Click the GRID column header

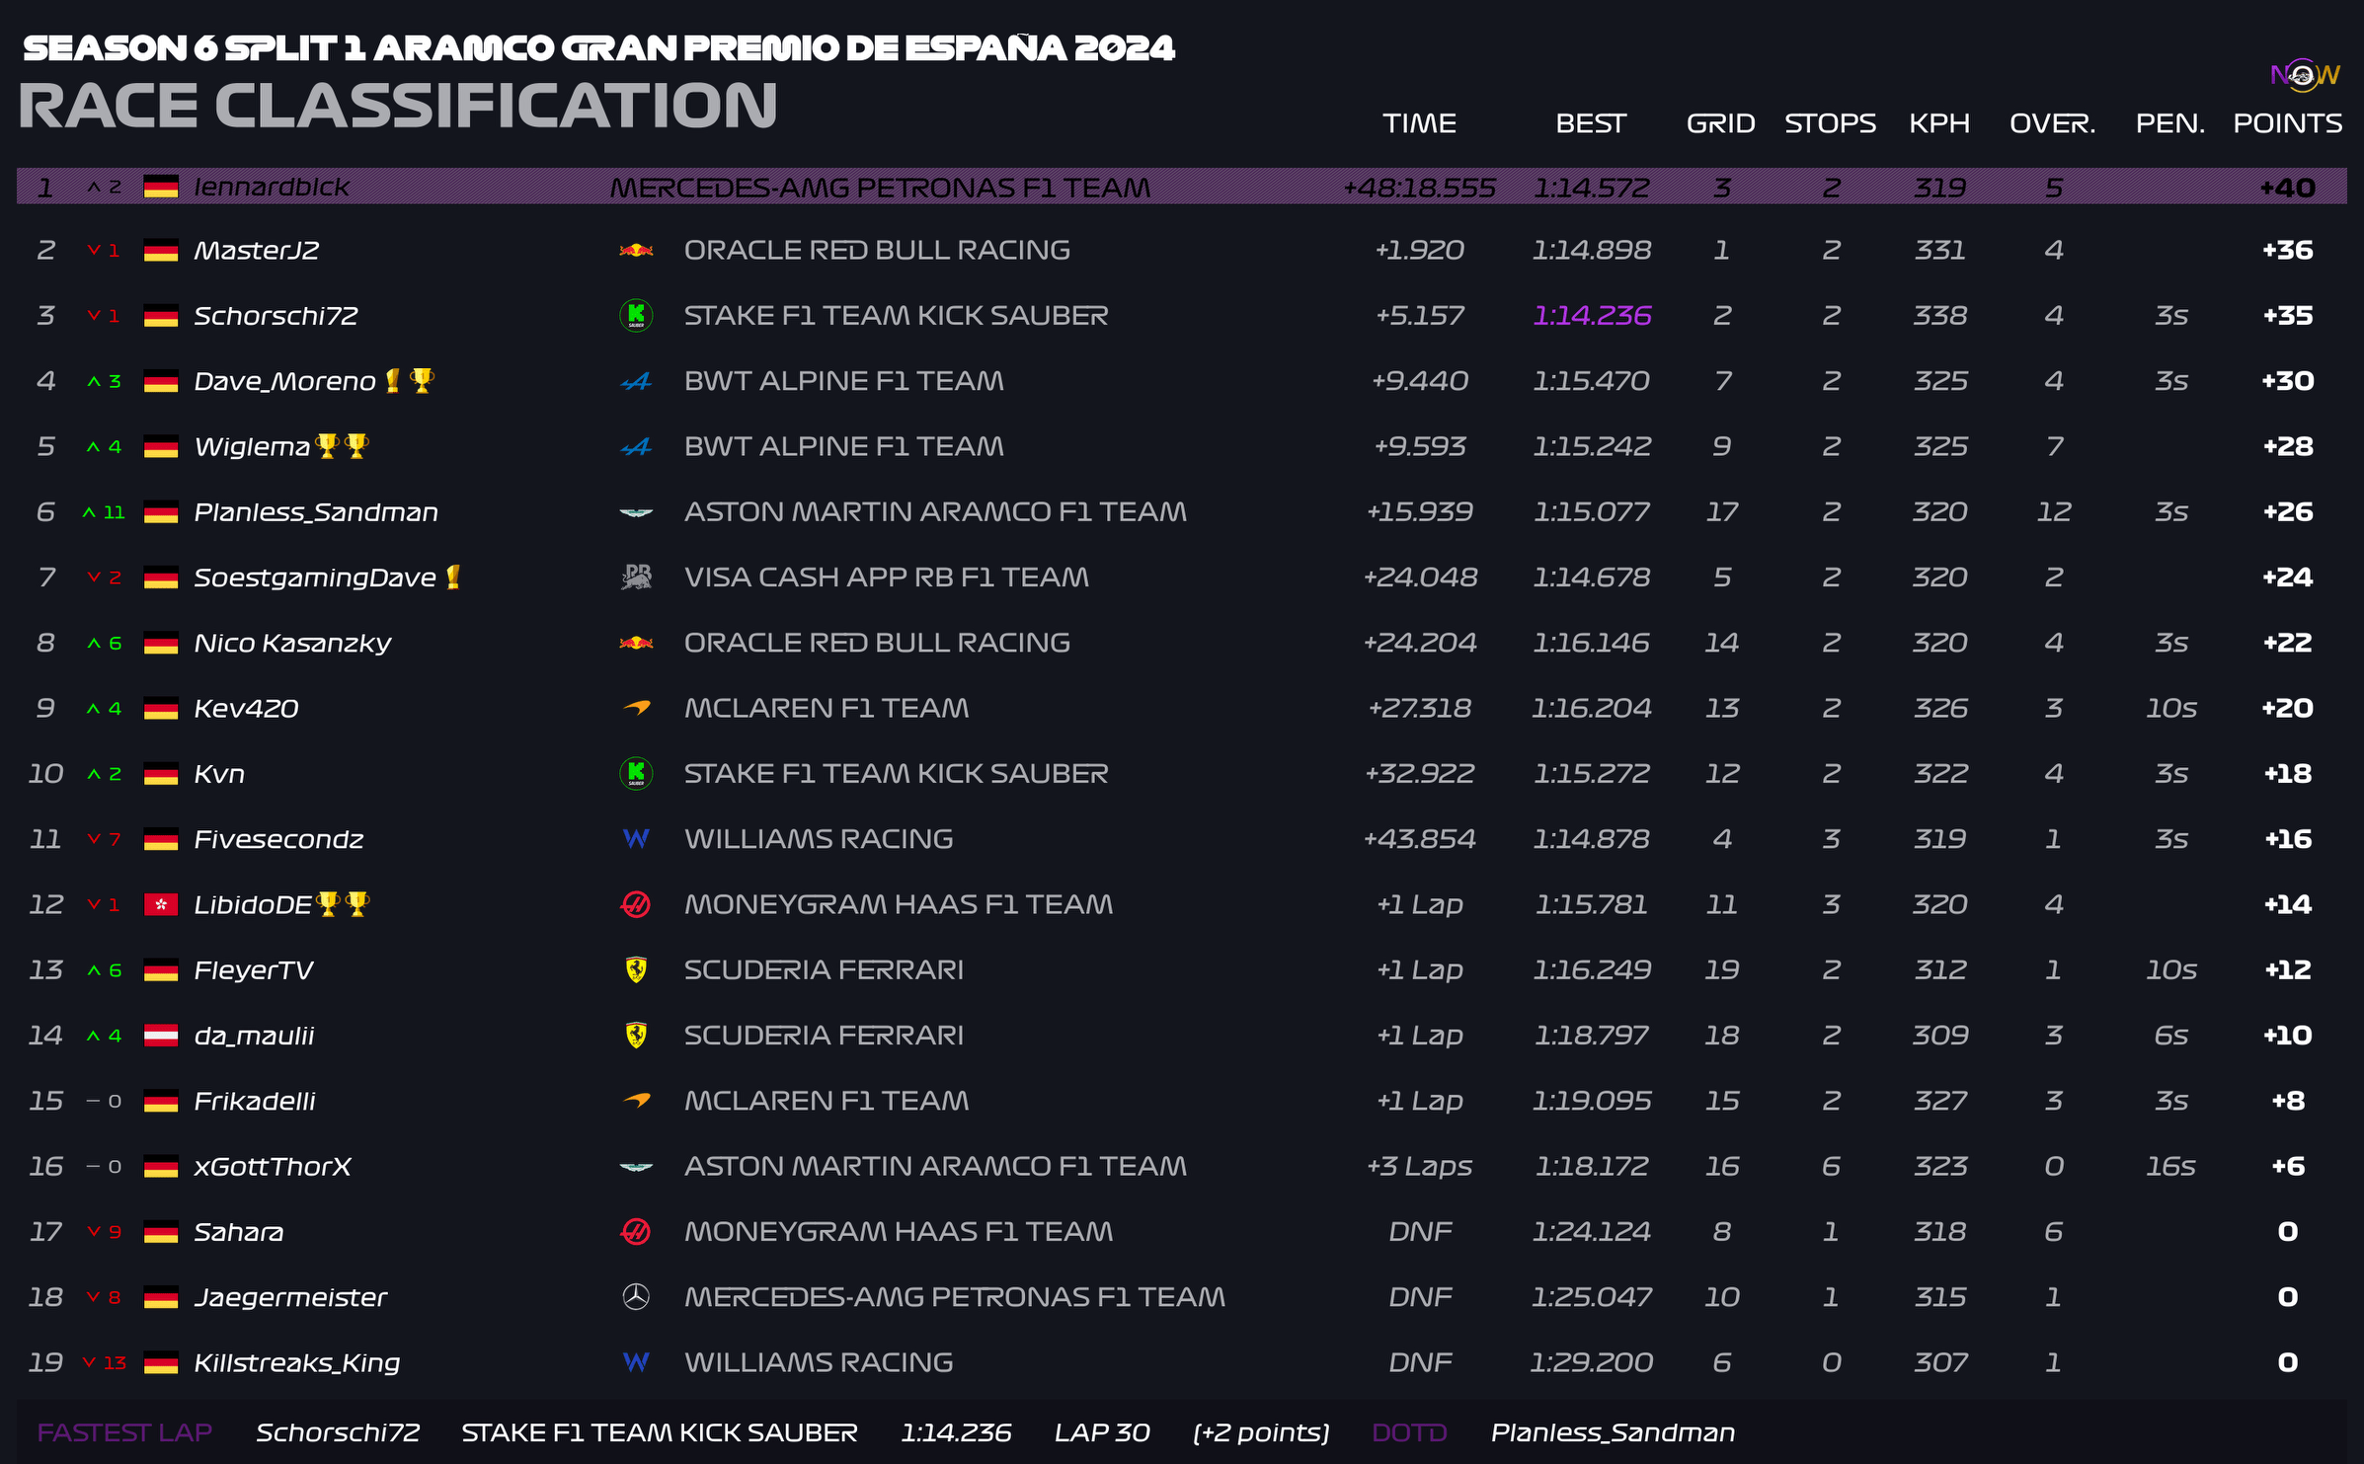[1721, 123]
